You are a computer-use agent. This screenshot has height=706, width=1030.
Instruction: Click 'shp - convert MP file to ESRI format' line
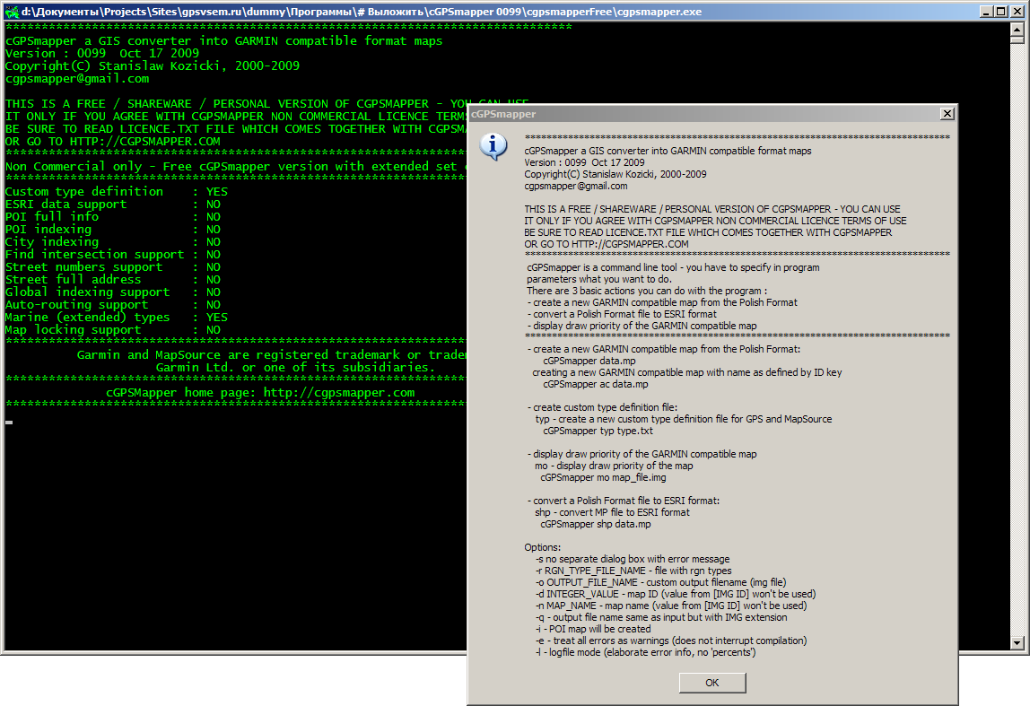612,512
